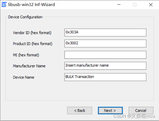Image resolution: width=159 pixels, height=121 pixels.
Task: Focus the Product ID hex input field
Action: click(x=105, y=44)
